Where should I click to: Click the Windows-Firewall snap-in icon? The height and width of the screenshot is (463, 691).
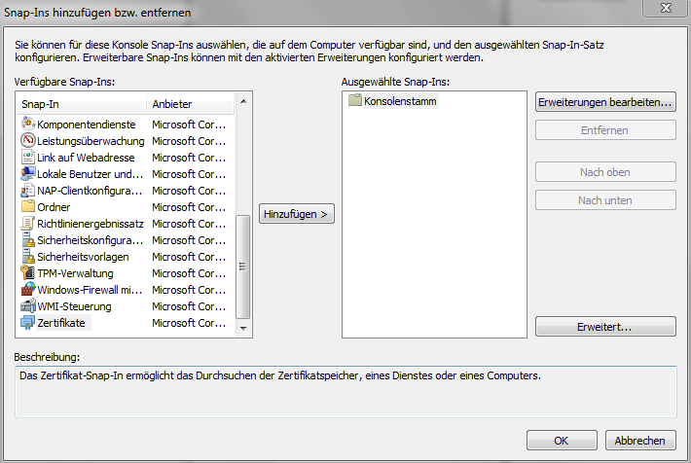[28, 290]
